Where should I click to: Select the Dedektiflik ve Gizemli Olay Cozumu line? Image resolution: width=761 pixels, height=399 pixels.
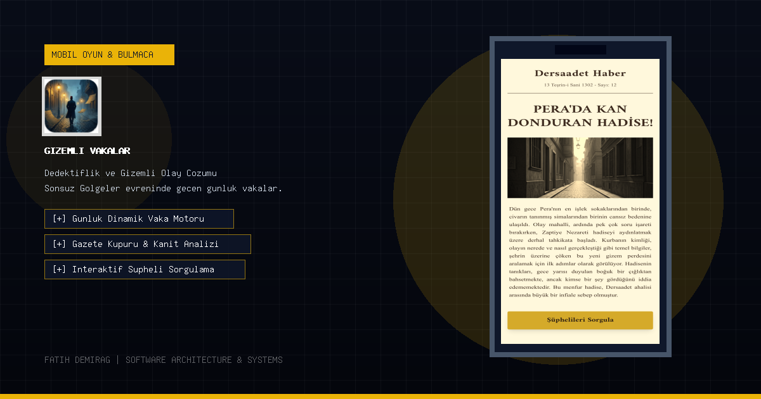click(x=131, y=173)
